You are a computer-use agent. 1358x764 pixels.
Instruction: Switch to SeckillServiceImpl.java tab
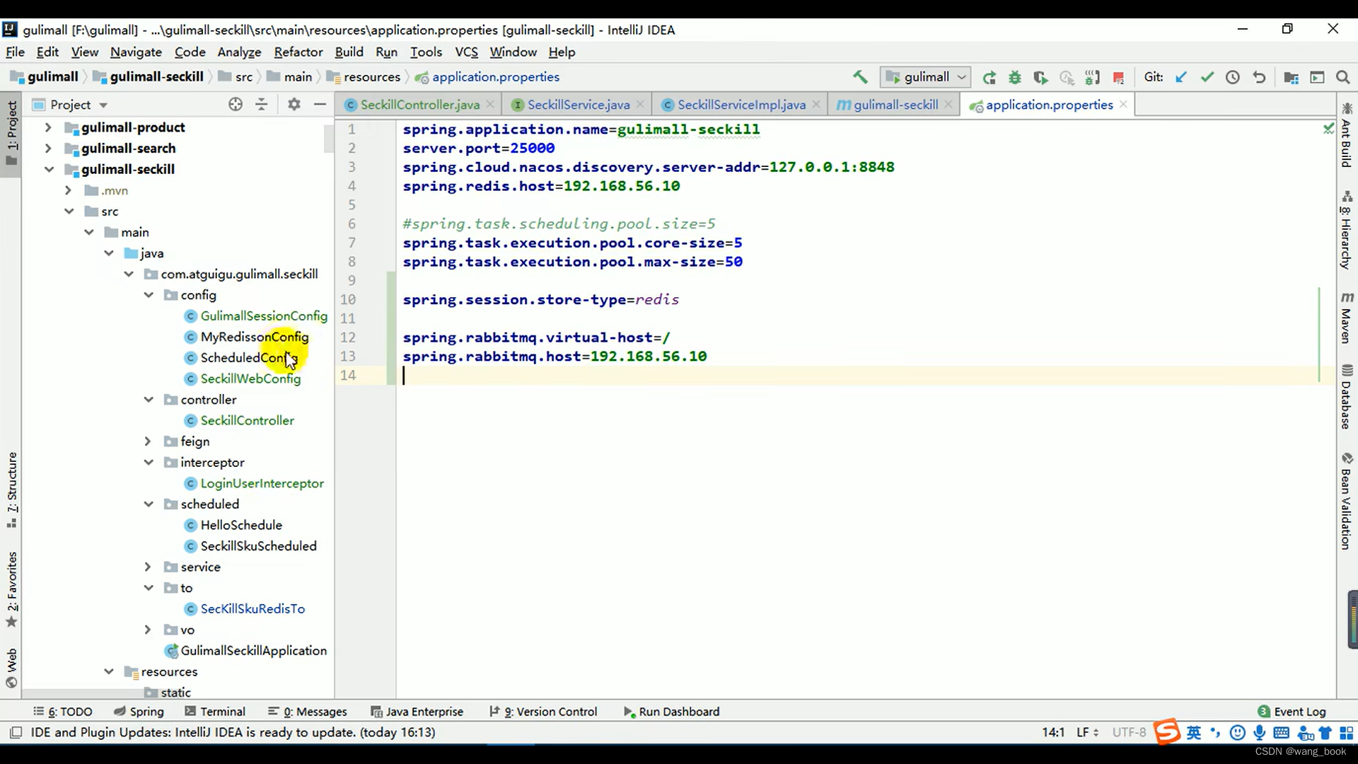tap(741, 103)
